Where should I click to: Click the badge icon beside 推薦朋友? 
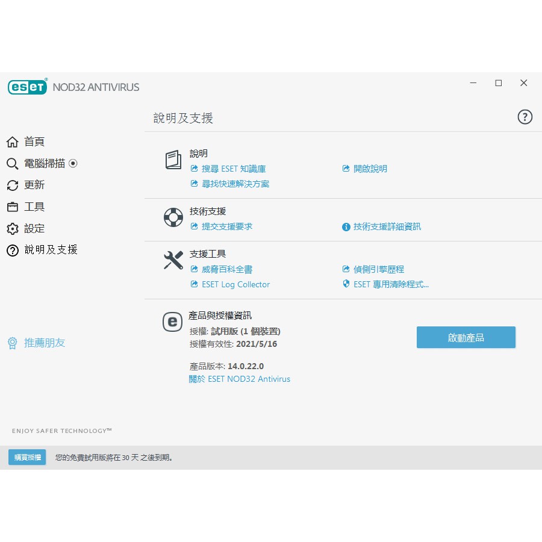point(13,343)
